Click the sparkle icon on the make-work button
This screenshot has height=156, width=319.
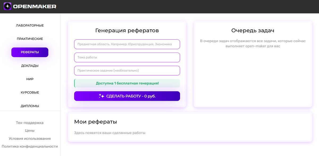(x=101, y=96)
